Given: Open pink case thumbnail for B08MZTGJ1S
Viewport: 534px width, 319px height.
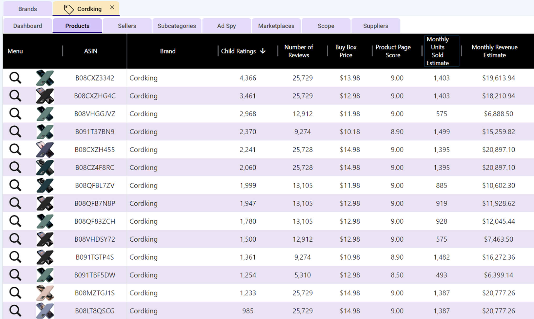Looking at the screenshot, I should [45, 293].
